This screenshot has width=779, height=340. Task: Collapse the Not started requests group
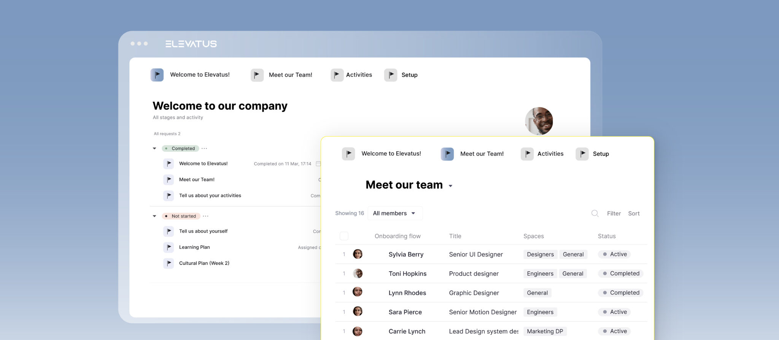point(154,216)
